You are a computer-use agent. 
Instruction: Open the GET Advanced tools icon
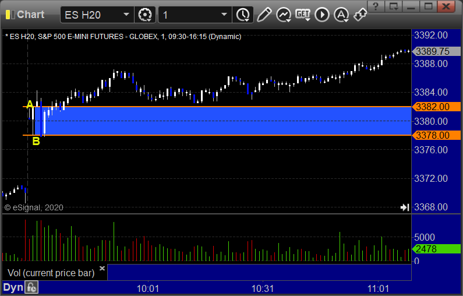pos(303,15)
